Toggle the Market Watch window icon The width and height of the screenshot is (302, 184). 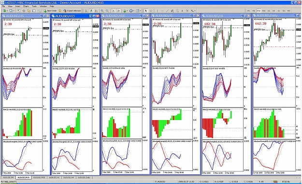18,11
